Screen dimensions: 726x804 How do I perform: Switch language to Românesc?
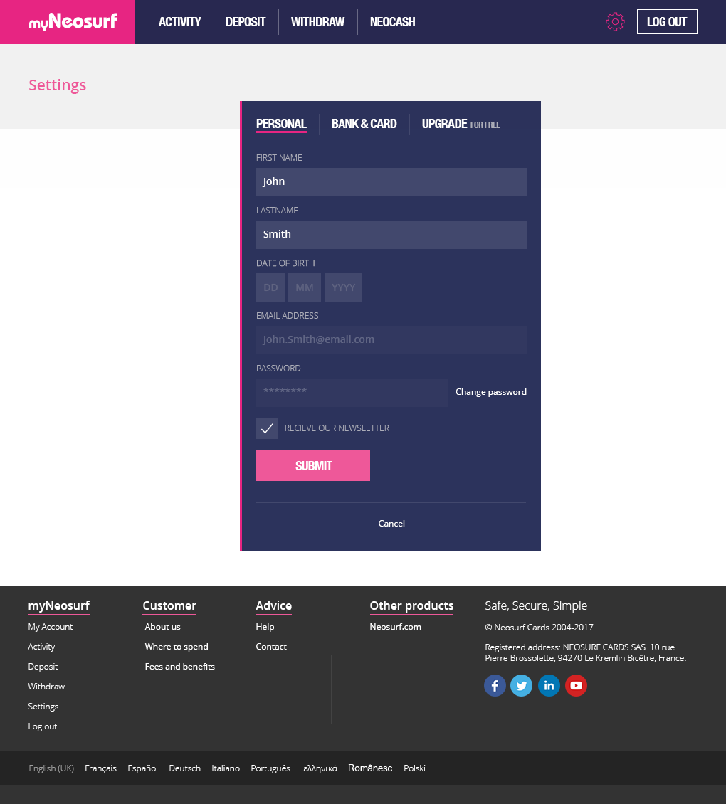[370, 768]
